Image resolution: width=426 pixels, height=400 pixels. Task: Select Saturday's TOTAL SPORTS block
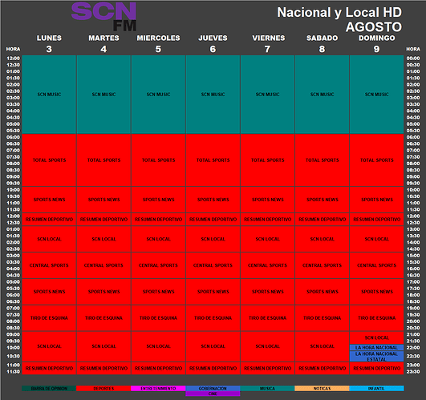[323, 160]
